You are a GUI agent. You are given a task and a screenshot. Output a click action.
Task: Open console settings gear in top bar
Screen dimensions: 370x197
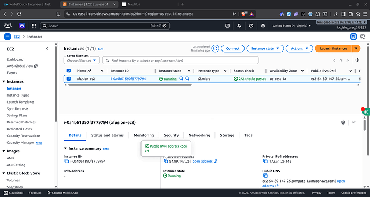point(263,26)
